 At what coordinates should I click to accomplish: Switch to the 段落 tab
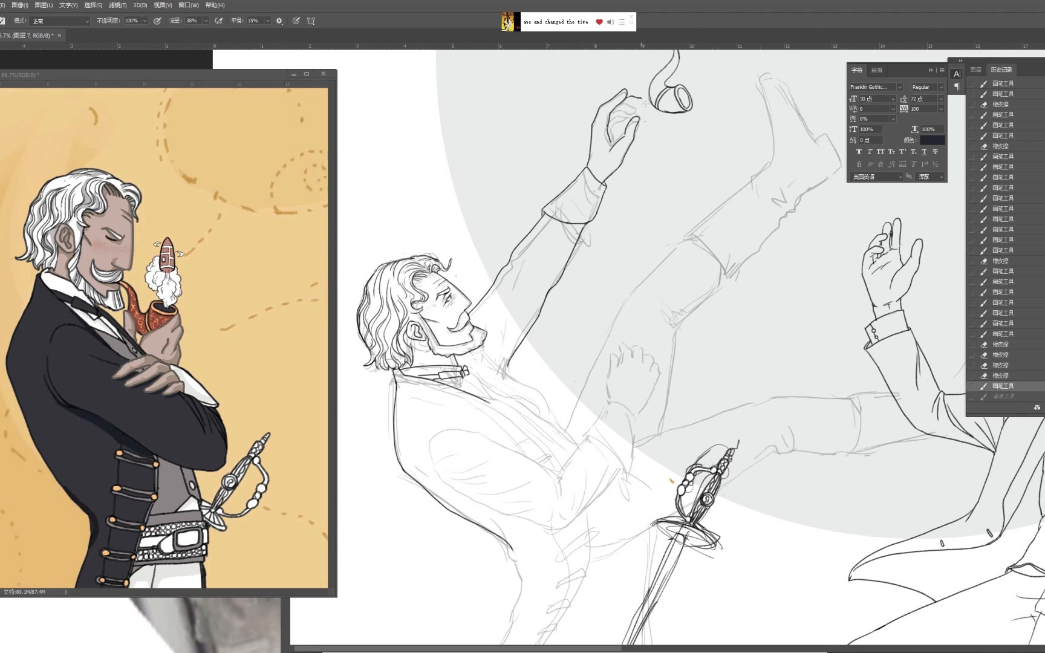click(877, 70)
